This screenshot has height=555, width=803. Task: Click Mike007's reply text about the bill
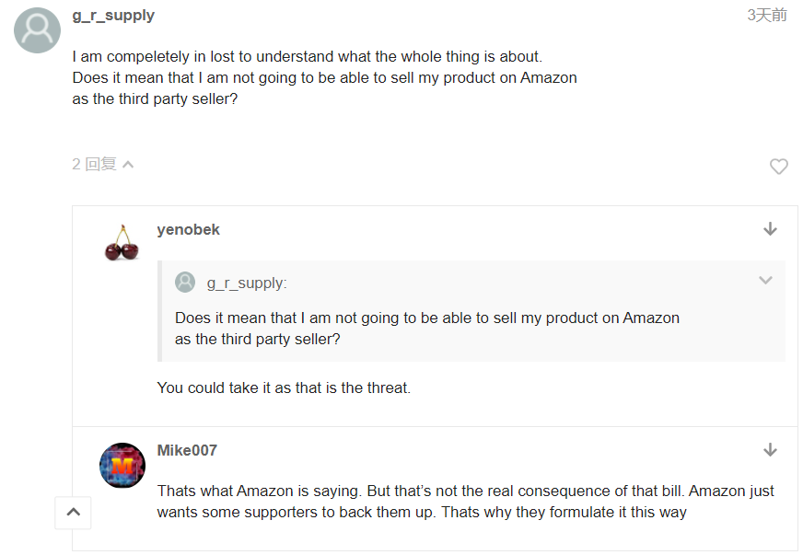pyautogui.click(x=465, y=502)
